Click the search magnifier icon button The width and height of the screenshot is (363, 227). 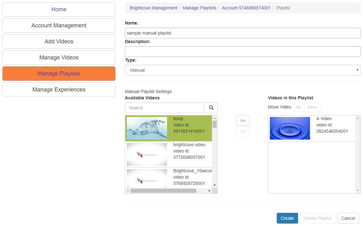(x=211, y=108)
